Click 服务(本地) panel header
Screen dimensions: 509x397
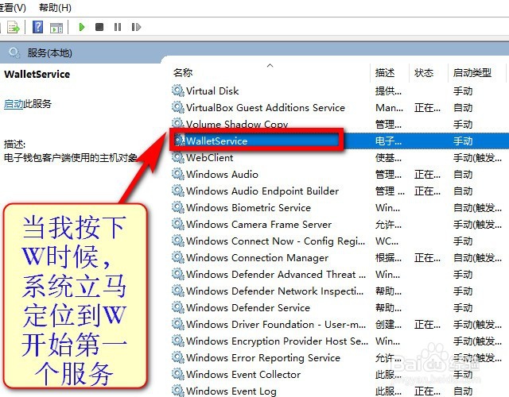click(x=49, y=52)
